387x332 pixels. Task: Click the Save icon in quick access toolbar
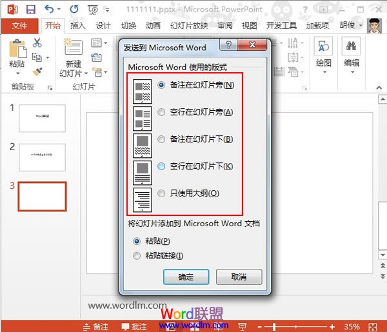31,10
